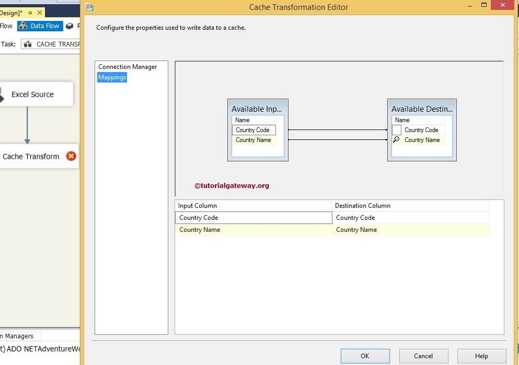Image resolution: width=519 pixels, height=365 pixels.
Task: Click the Cache Transformation Editor title bar icon
Action: (89, 7)
